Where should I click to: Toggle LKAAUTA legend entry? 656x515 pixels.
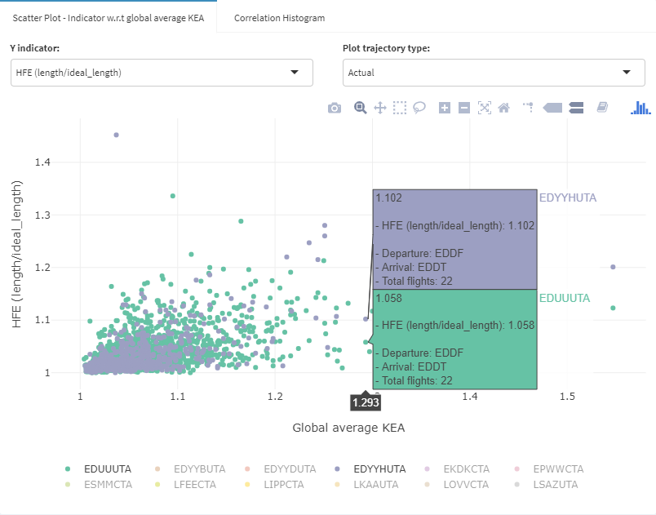coord(366,485)
